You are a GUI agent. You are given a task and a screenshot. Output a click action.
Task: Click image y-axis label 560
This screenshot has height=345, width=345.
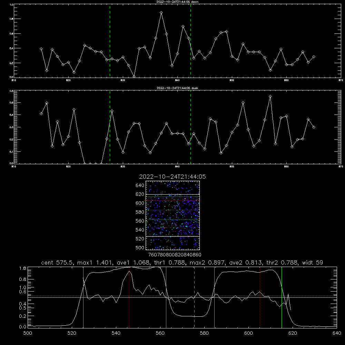(x=140, y=221)
